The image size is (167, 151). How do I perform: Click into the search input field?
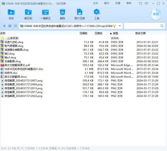(x=142, y=26)
